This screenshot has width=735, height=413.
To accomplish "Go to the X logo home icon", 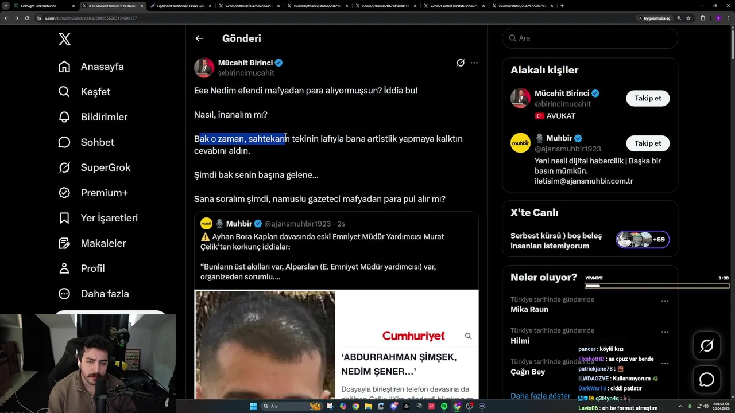I will pos(64,39).
